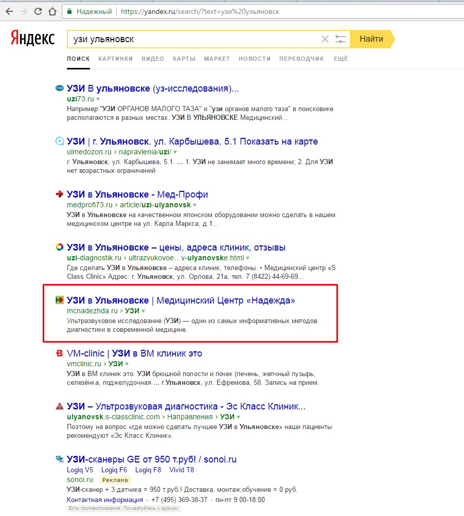Click s-classclinic triangle favicon
Screen dimensions: 464x516
tap(60, 406)
